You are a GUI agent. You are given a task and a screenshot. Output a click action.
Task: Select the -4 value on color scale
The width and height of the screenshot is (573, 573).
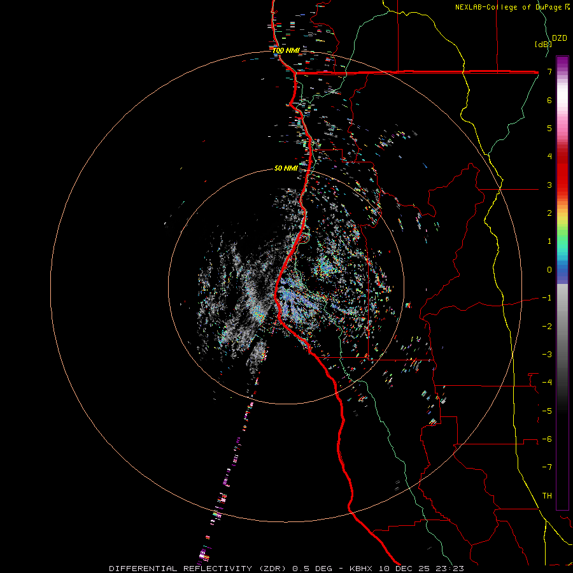(x=547, y=383)
